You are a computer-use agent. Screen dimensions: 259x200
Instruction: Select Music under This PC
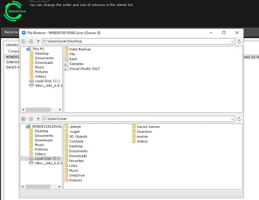(37, 67)
